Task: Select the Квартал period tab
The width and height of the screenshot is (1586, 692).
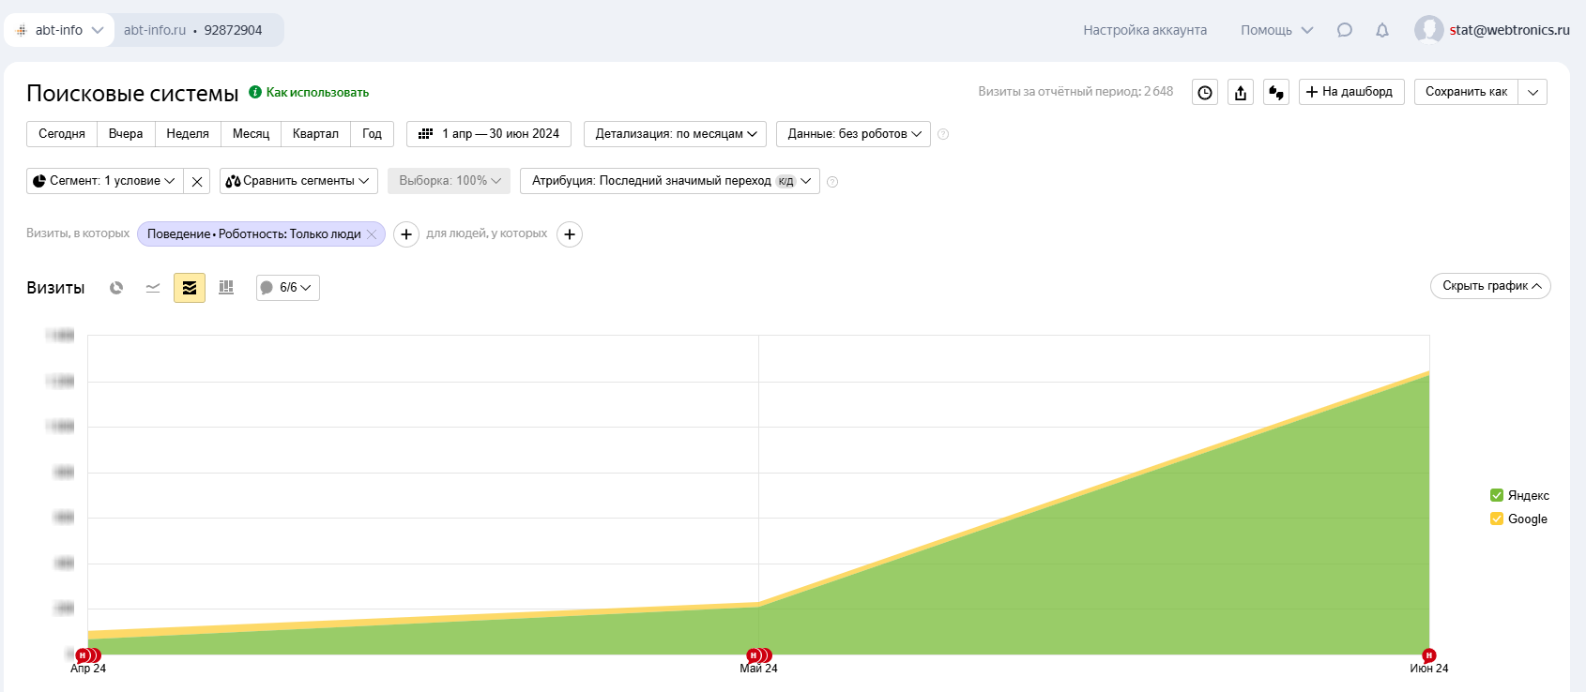Action: coord(315,134)
